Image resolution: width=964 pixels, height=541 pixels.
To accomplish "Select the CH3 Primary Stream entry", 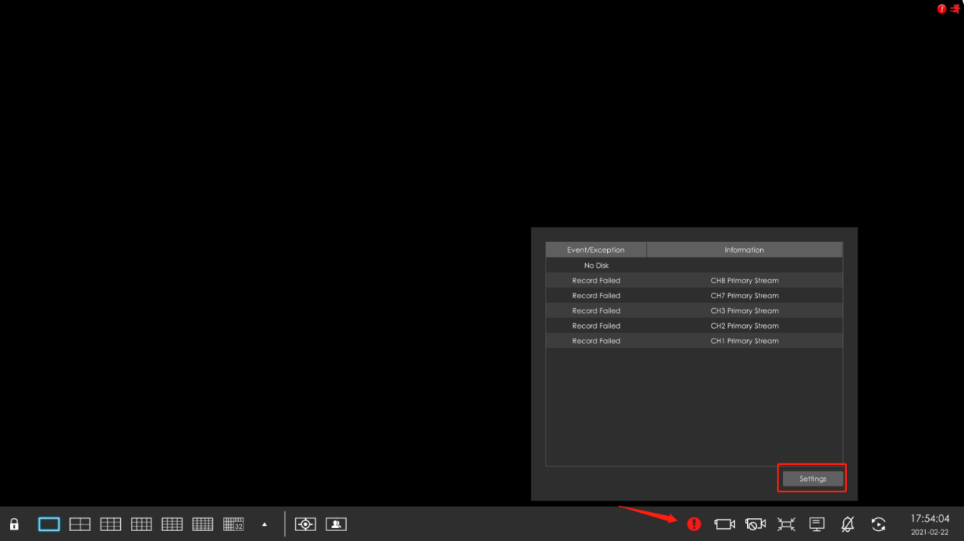I will click(745, 311).
